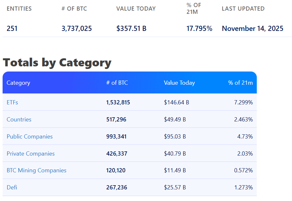Click the total value $357.51 B

pos(131,29)
